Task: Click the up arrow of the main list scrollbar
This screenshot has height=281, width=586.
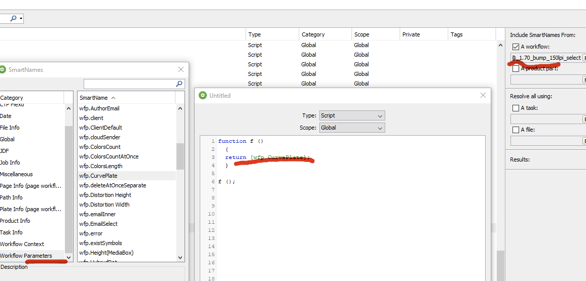Action: 501,45
